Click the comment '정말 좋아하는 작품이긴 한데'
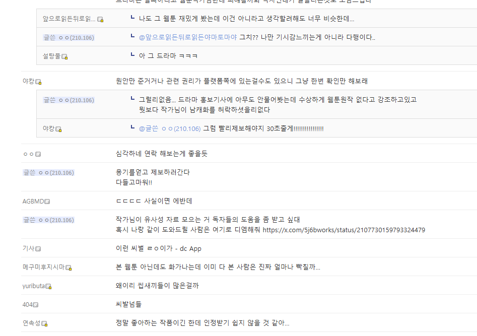Screen dimensions: 477x336 point(202,323)
